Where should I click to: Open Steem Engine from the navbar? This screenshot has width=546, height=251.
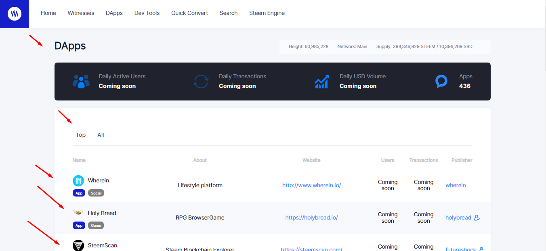[267, 13]
